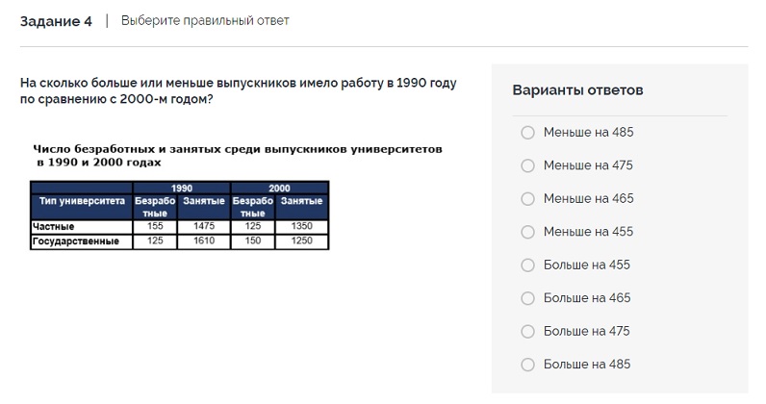Screen dimensions: 766x404
Task: Click the 2000 column header in table
Action: point(279,188)
